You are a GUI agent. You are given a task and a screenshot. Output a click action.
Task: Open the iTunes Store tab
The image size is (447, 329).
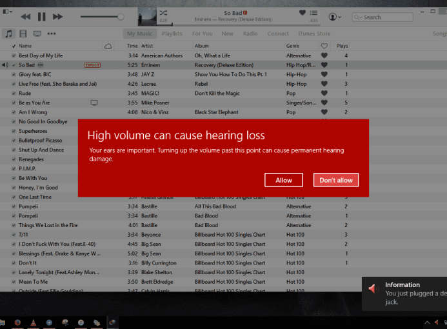pos(314,34)
